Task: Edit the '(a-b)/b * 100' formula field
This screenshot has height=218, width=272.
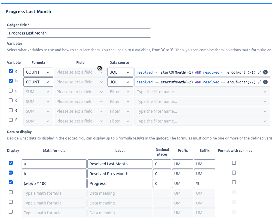Action: (54, 183)
